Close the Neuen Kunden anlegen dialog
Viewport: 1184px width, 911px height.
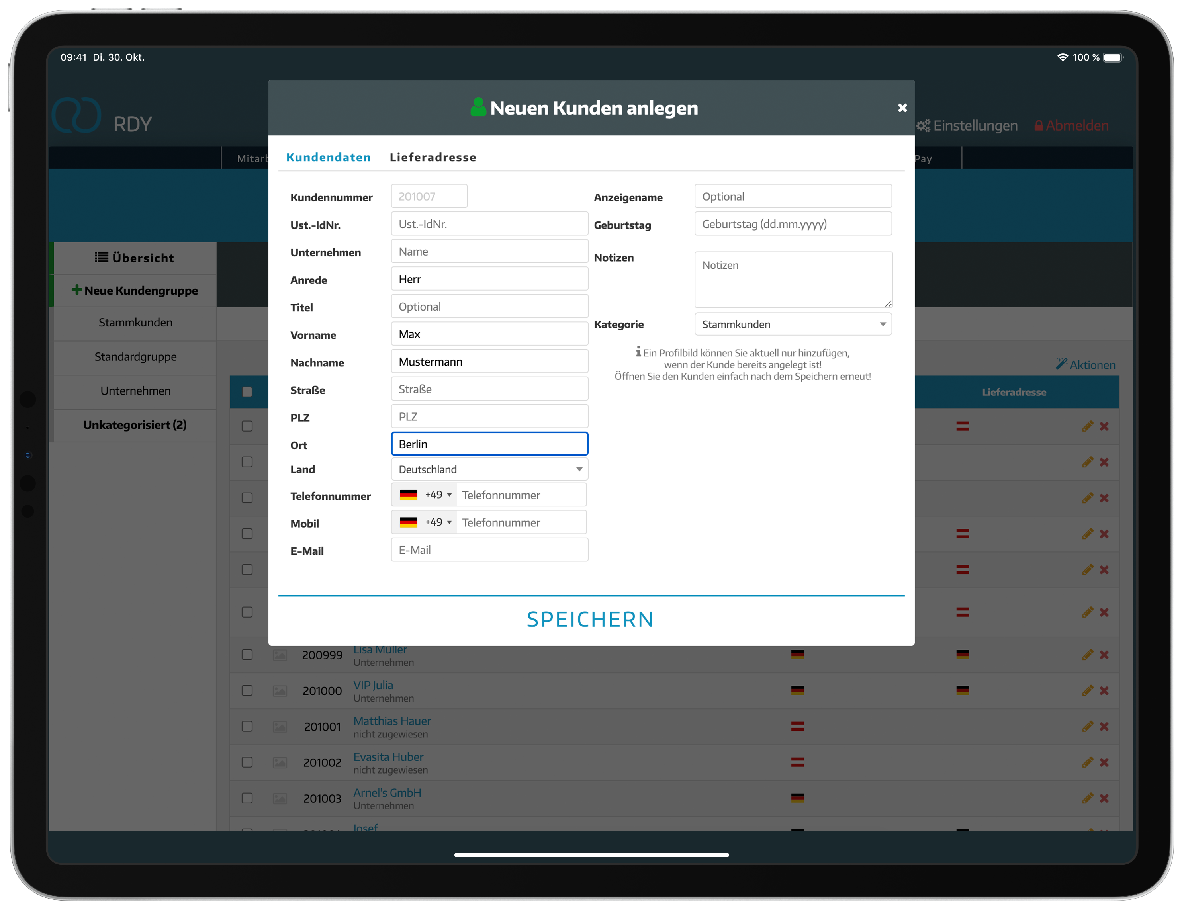click(x=902, y=108)
